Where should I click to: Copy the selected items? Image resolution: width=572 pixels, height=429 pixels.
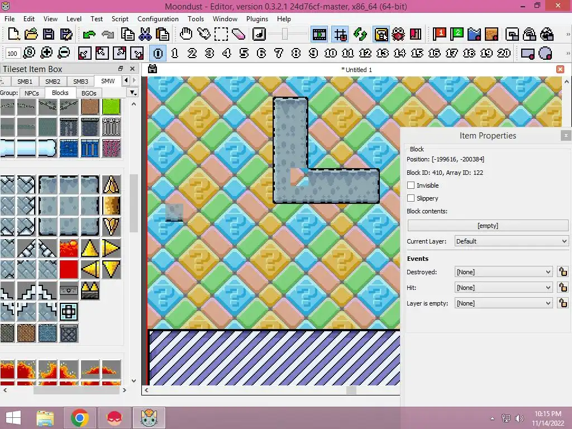pyautogui.click(x=127, y=34)
